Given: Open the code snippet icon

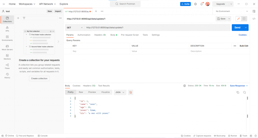Looking at the screenshot, I should 254,19.
